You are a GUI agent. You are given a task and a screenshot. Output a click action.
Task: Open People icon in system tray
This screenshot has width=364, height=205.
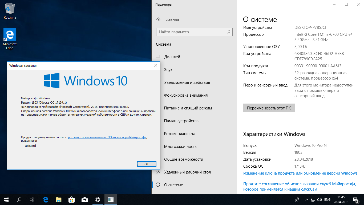(297, 200)
